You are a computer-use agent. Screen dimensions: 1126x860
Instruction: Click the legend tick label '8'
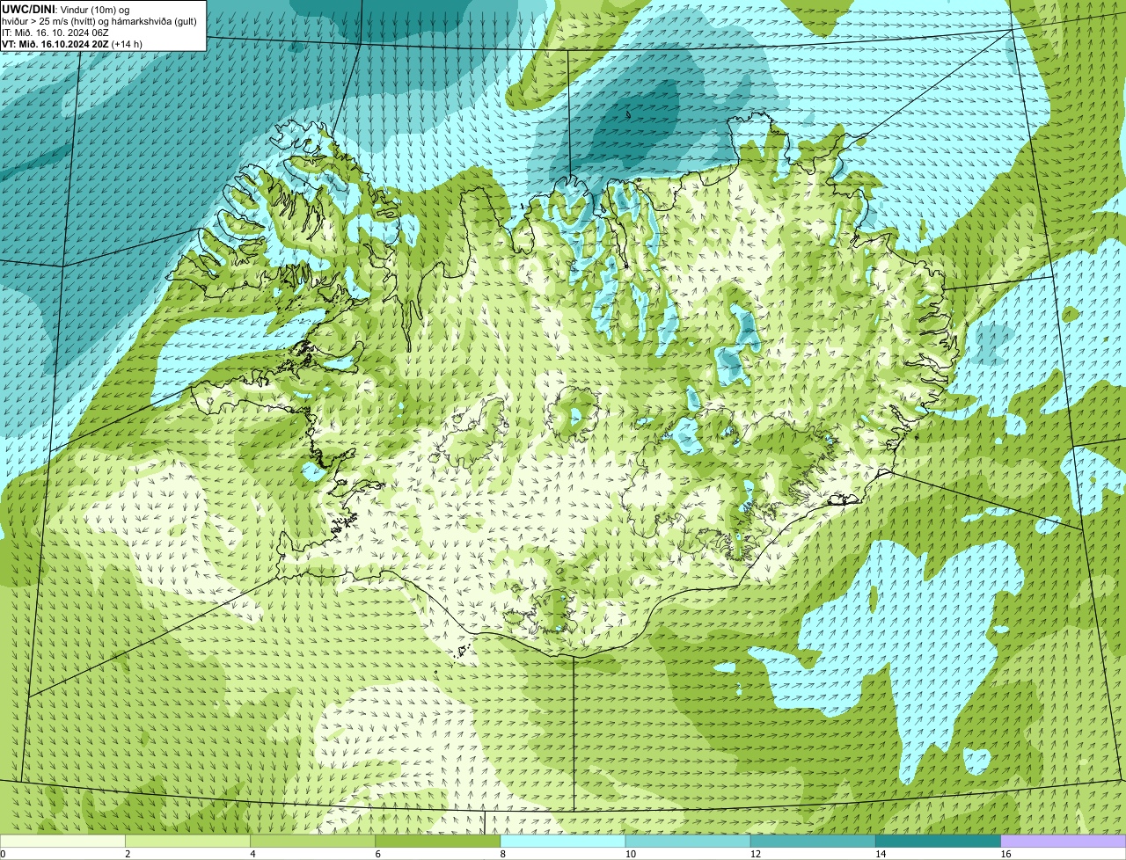click(503, 854)
